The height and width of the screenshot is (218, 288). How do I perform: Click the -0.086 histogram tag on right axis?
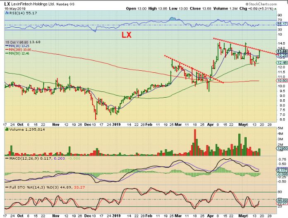[282, 174]
